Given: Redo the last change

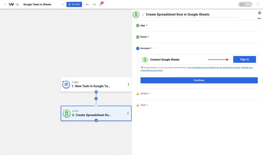Looking at the screenshot, I should coord(94,4).
